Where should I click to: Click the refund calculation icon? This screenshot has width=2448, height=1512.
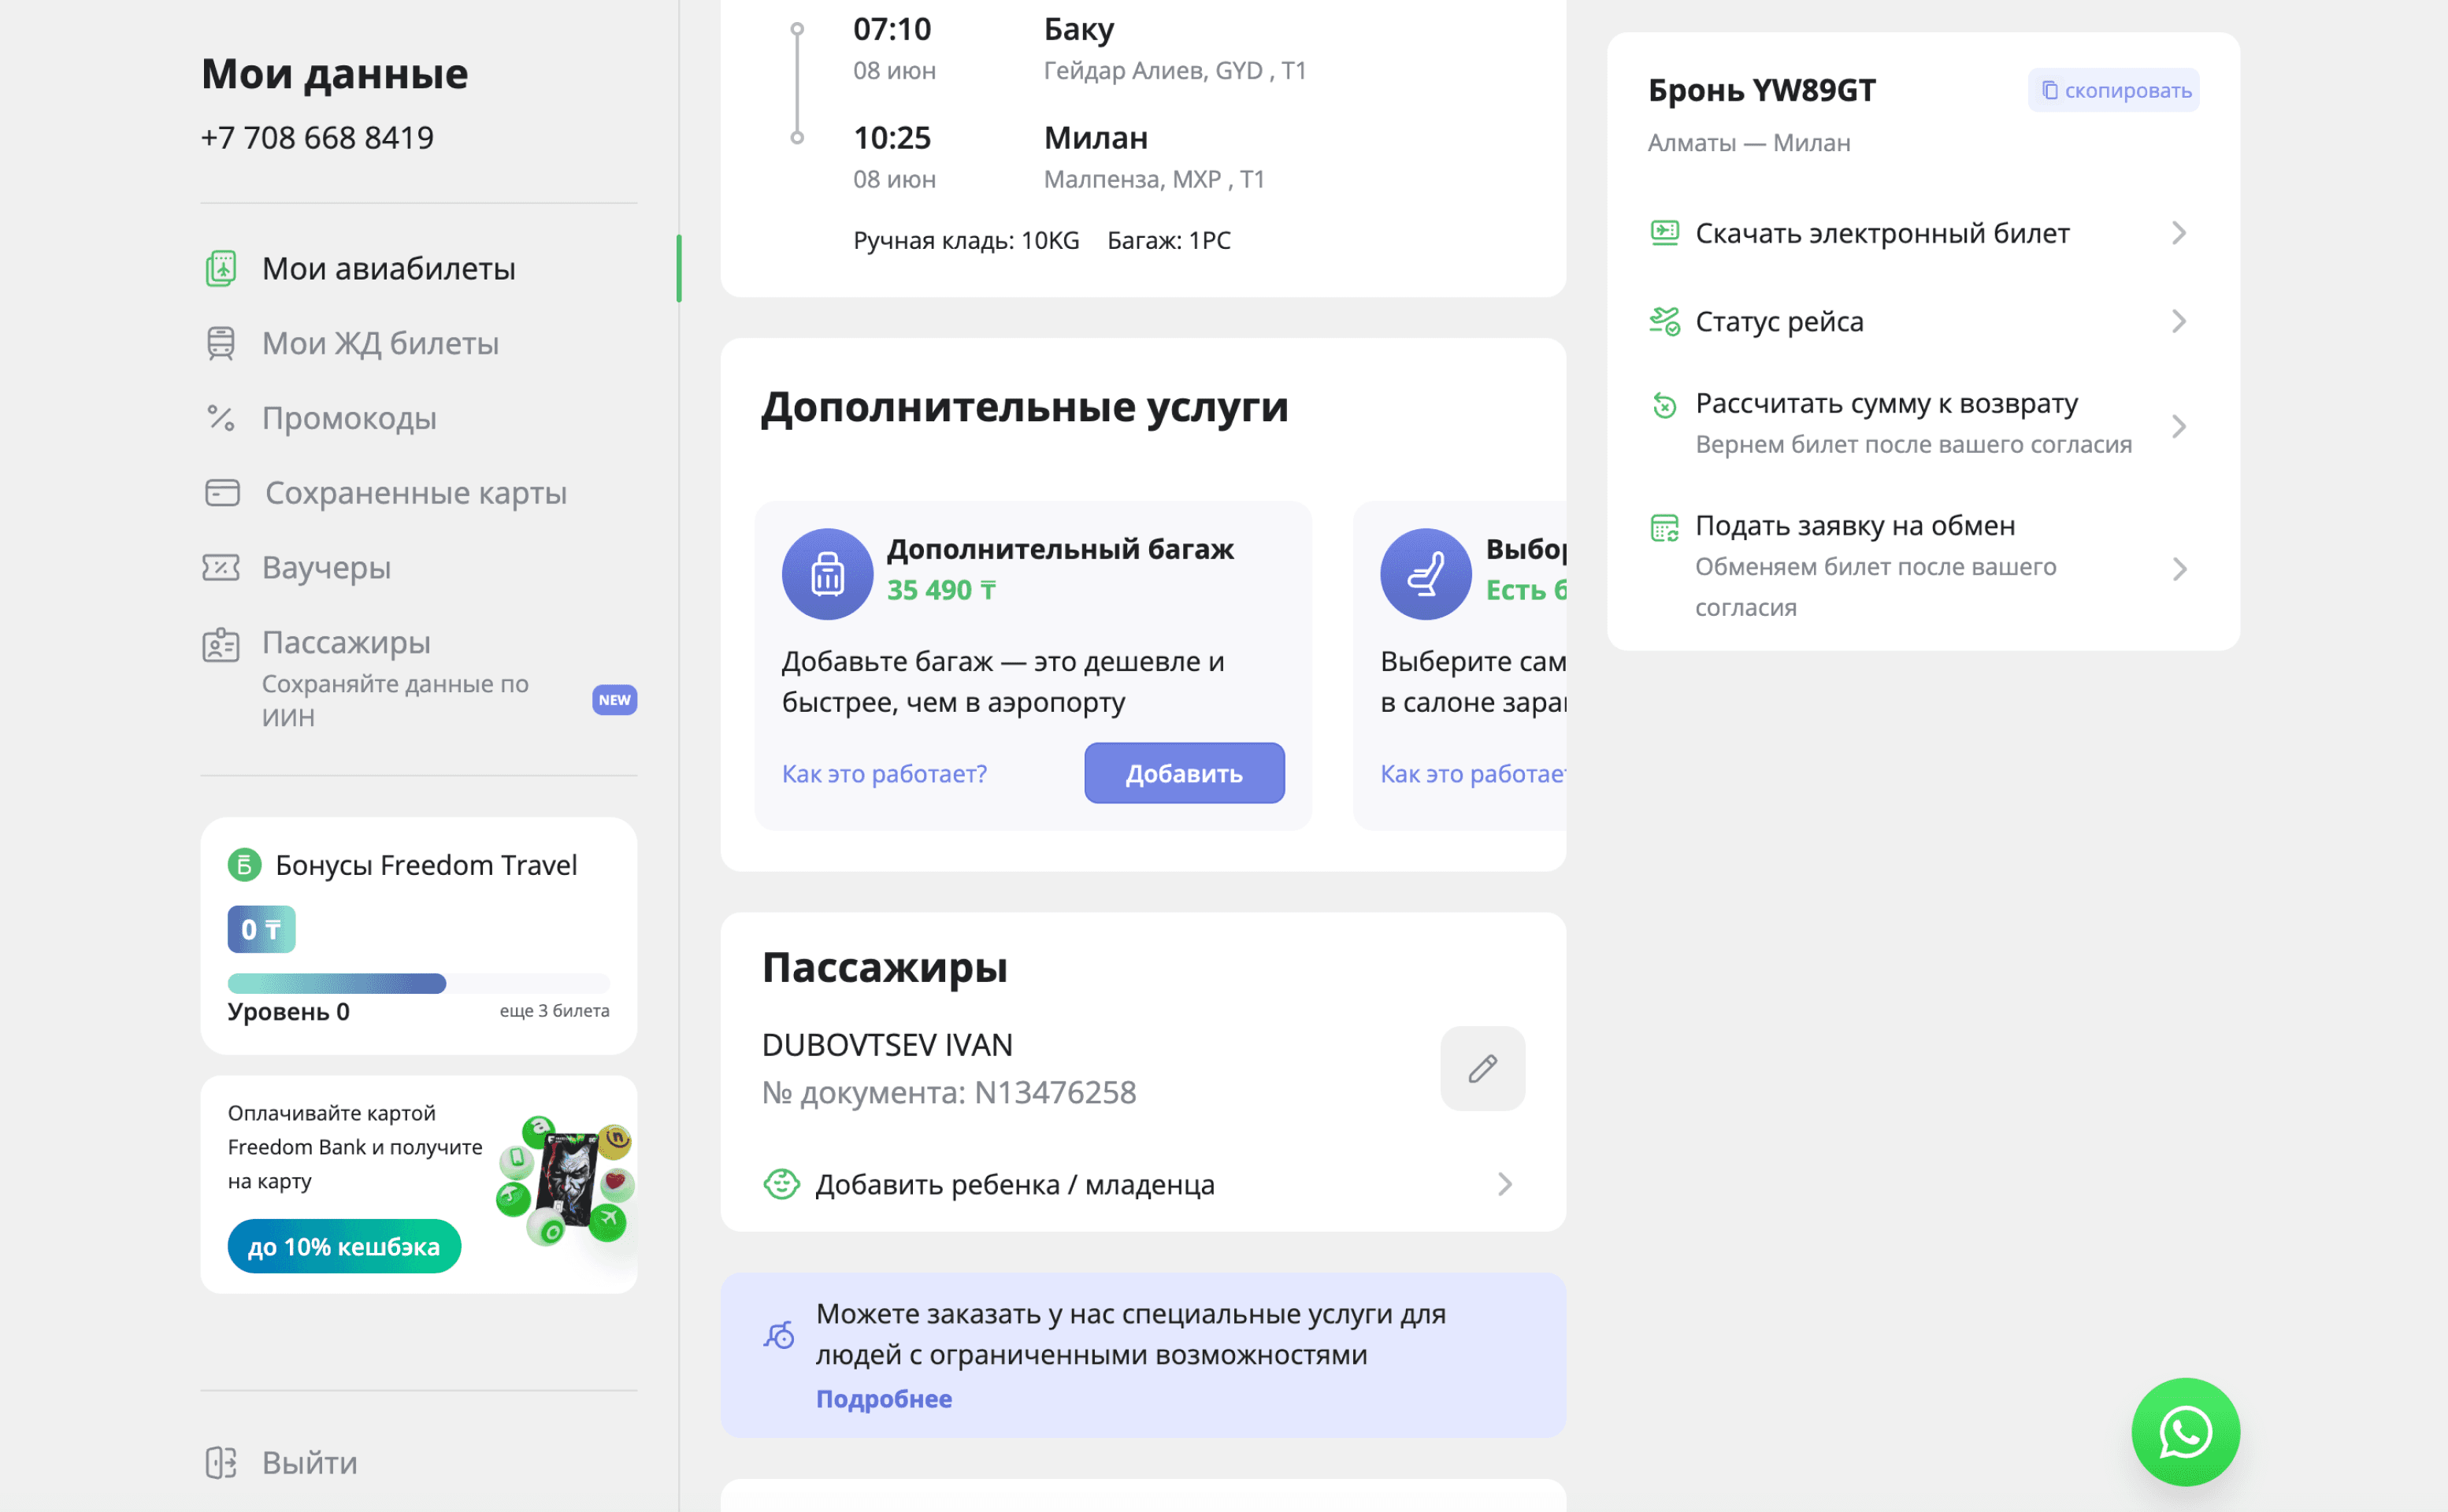[x=1664, y=405]
